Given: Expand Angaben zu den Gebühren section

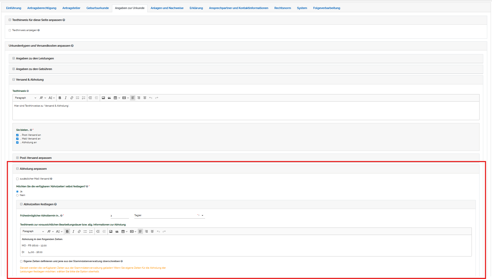Looking at the screenshot, I should click(14, 69).
